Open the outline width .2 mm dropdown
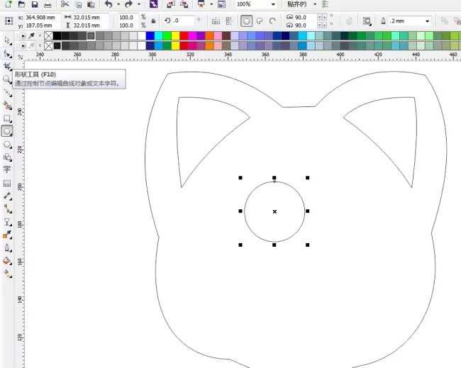This screenshot has height=368, width=461. [427, 21]
